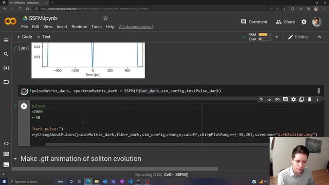Open RAM and Disk connection dropdown
This screenshot has height=185, width=329.
277,37
